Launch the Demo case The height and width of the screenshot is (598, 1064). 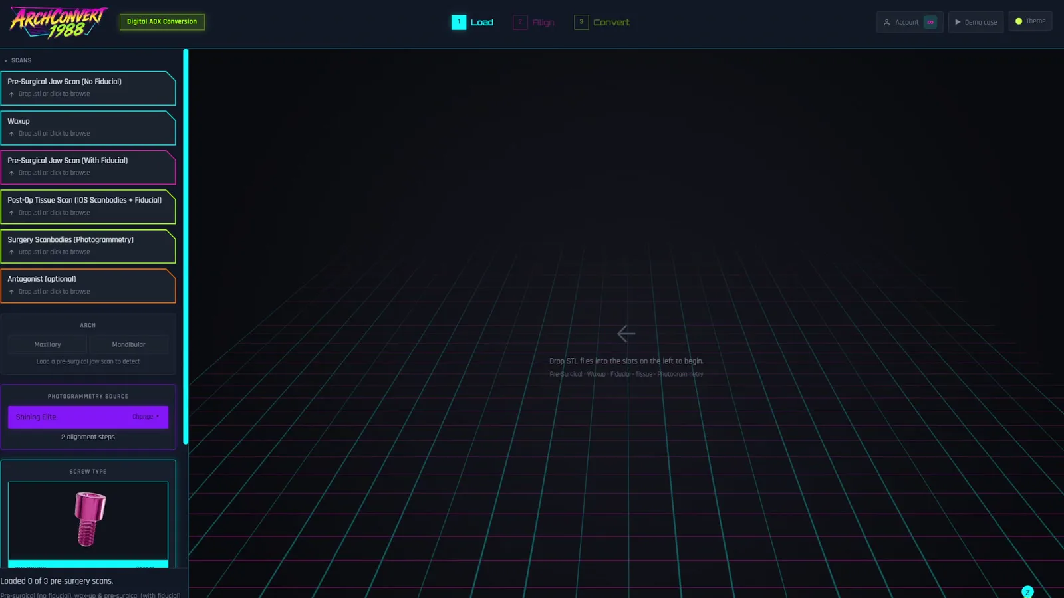976,22
